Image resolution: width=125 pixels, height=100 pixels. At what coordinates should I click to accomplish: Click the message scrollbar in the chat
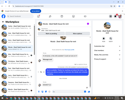(90, 65)
